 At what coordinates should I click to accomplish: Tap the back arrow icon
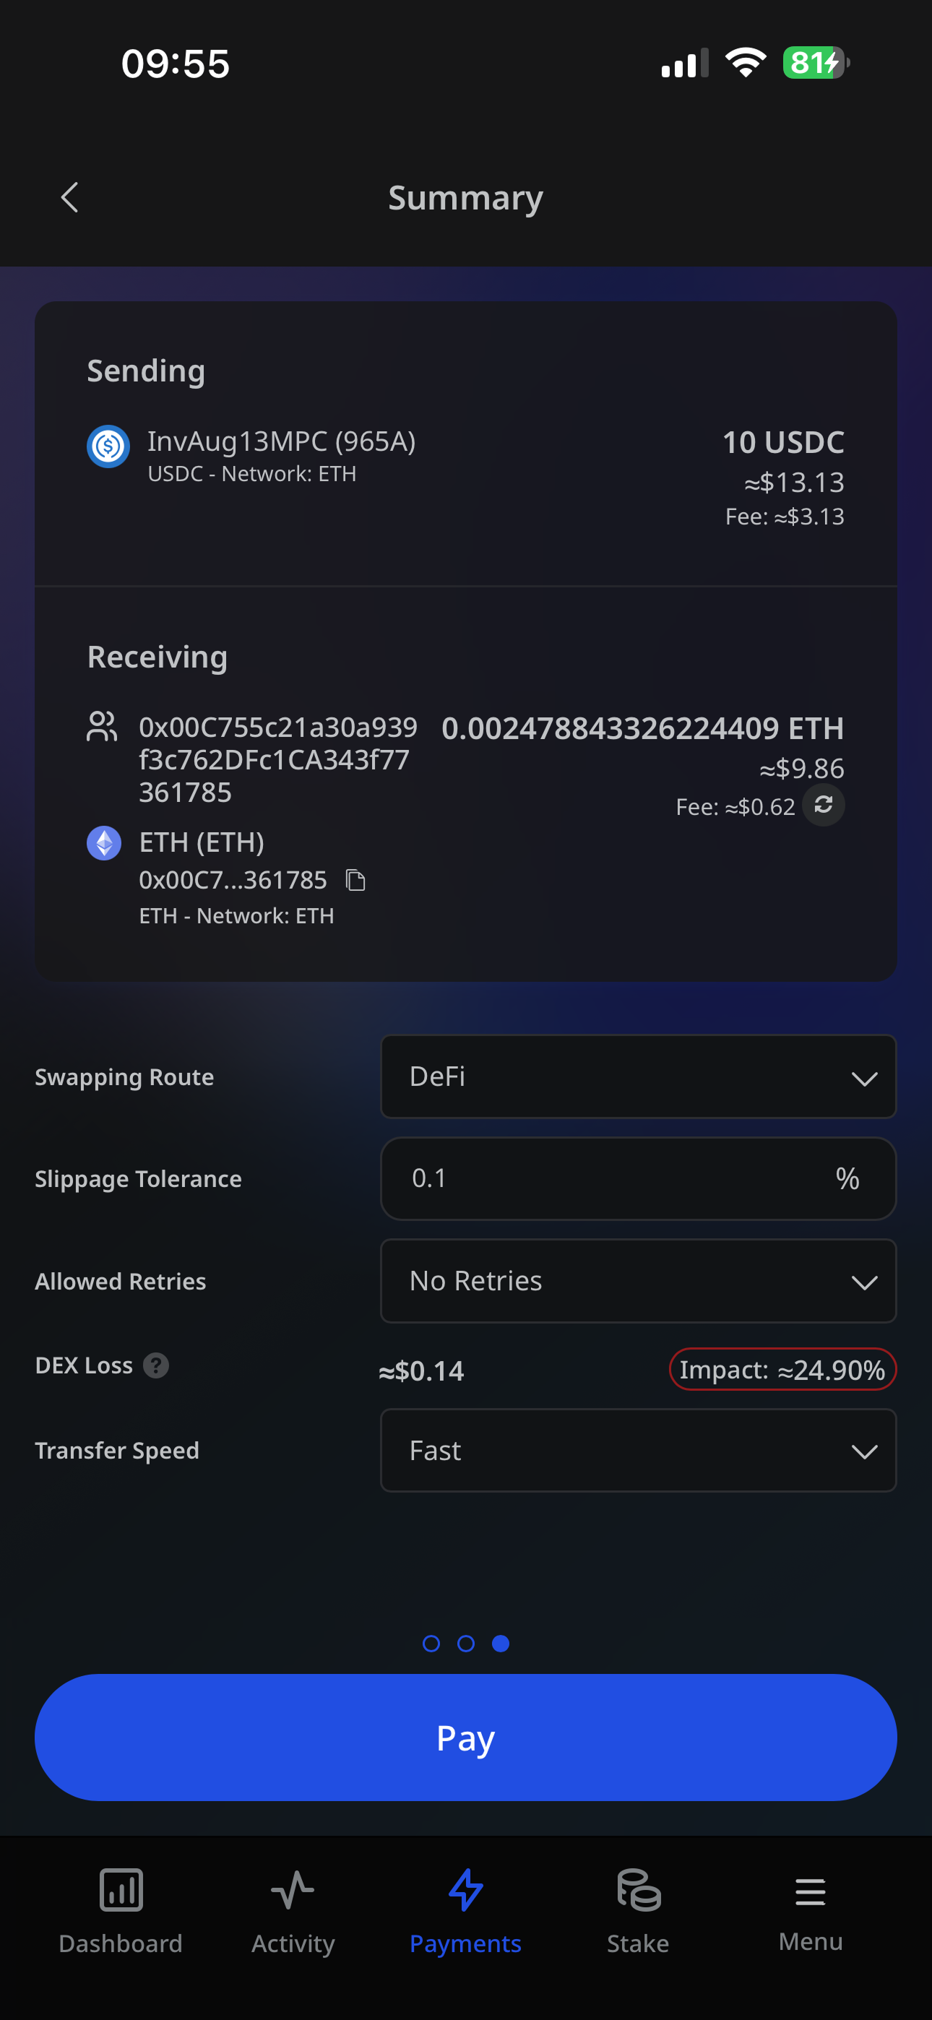pos(70,198)
